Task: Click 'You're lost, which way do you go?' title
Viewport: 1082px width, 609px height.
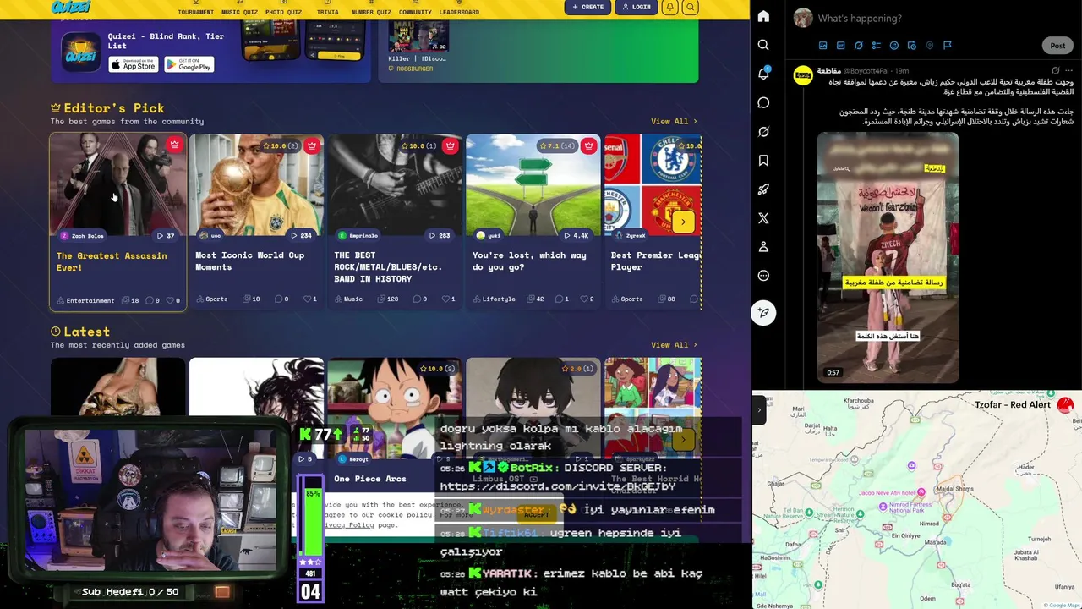Action: tap(529, 261)
